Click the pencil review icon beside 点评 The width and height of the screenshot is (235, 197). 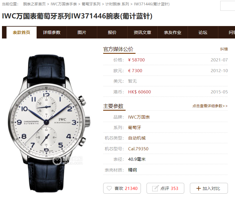point(155,188)
